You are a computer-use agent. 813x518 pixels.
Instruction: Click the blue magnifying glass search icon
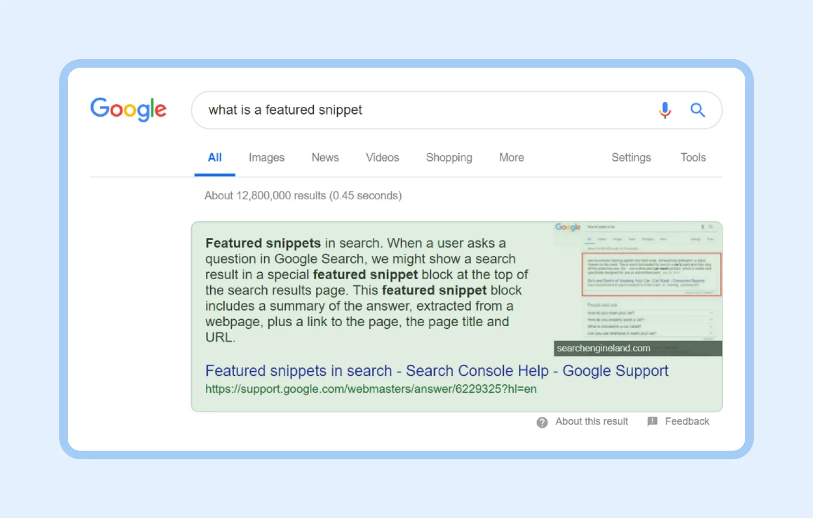(698, 110)
